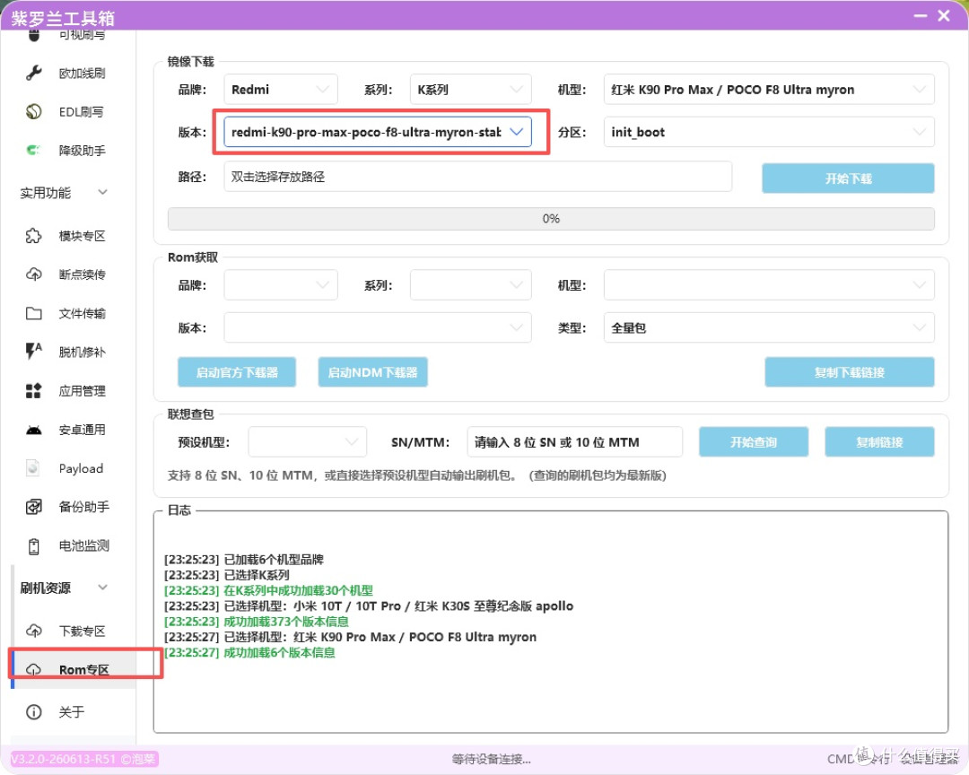The height and width of the screenshot is (775, 969).
Task: Open the 应用管理 grid icon
Action: pyautogui.click(x=34, y=390)
